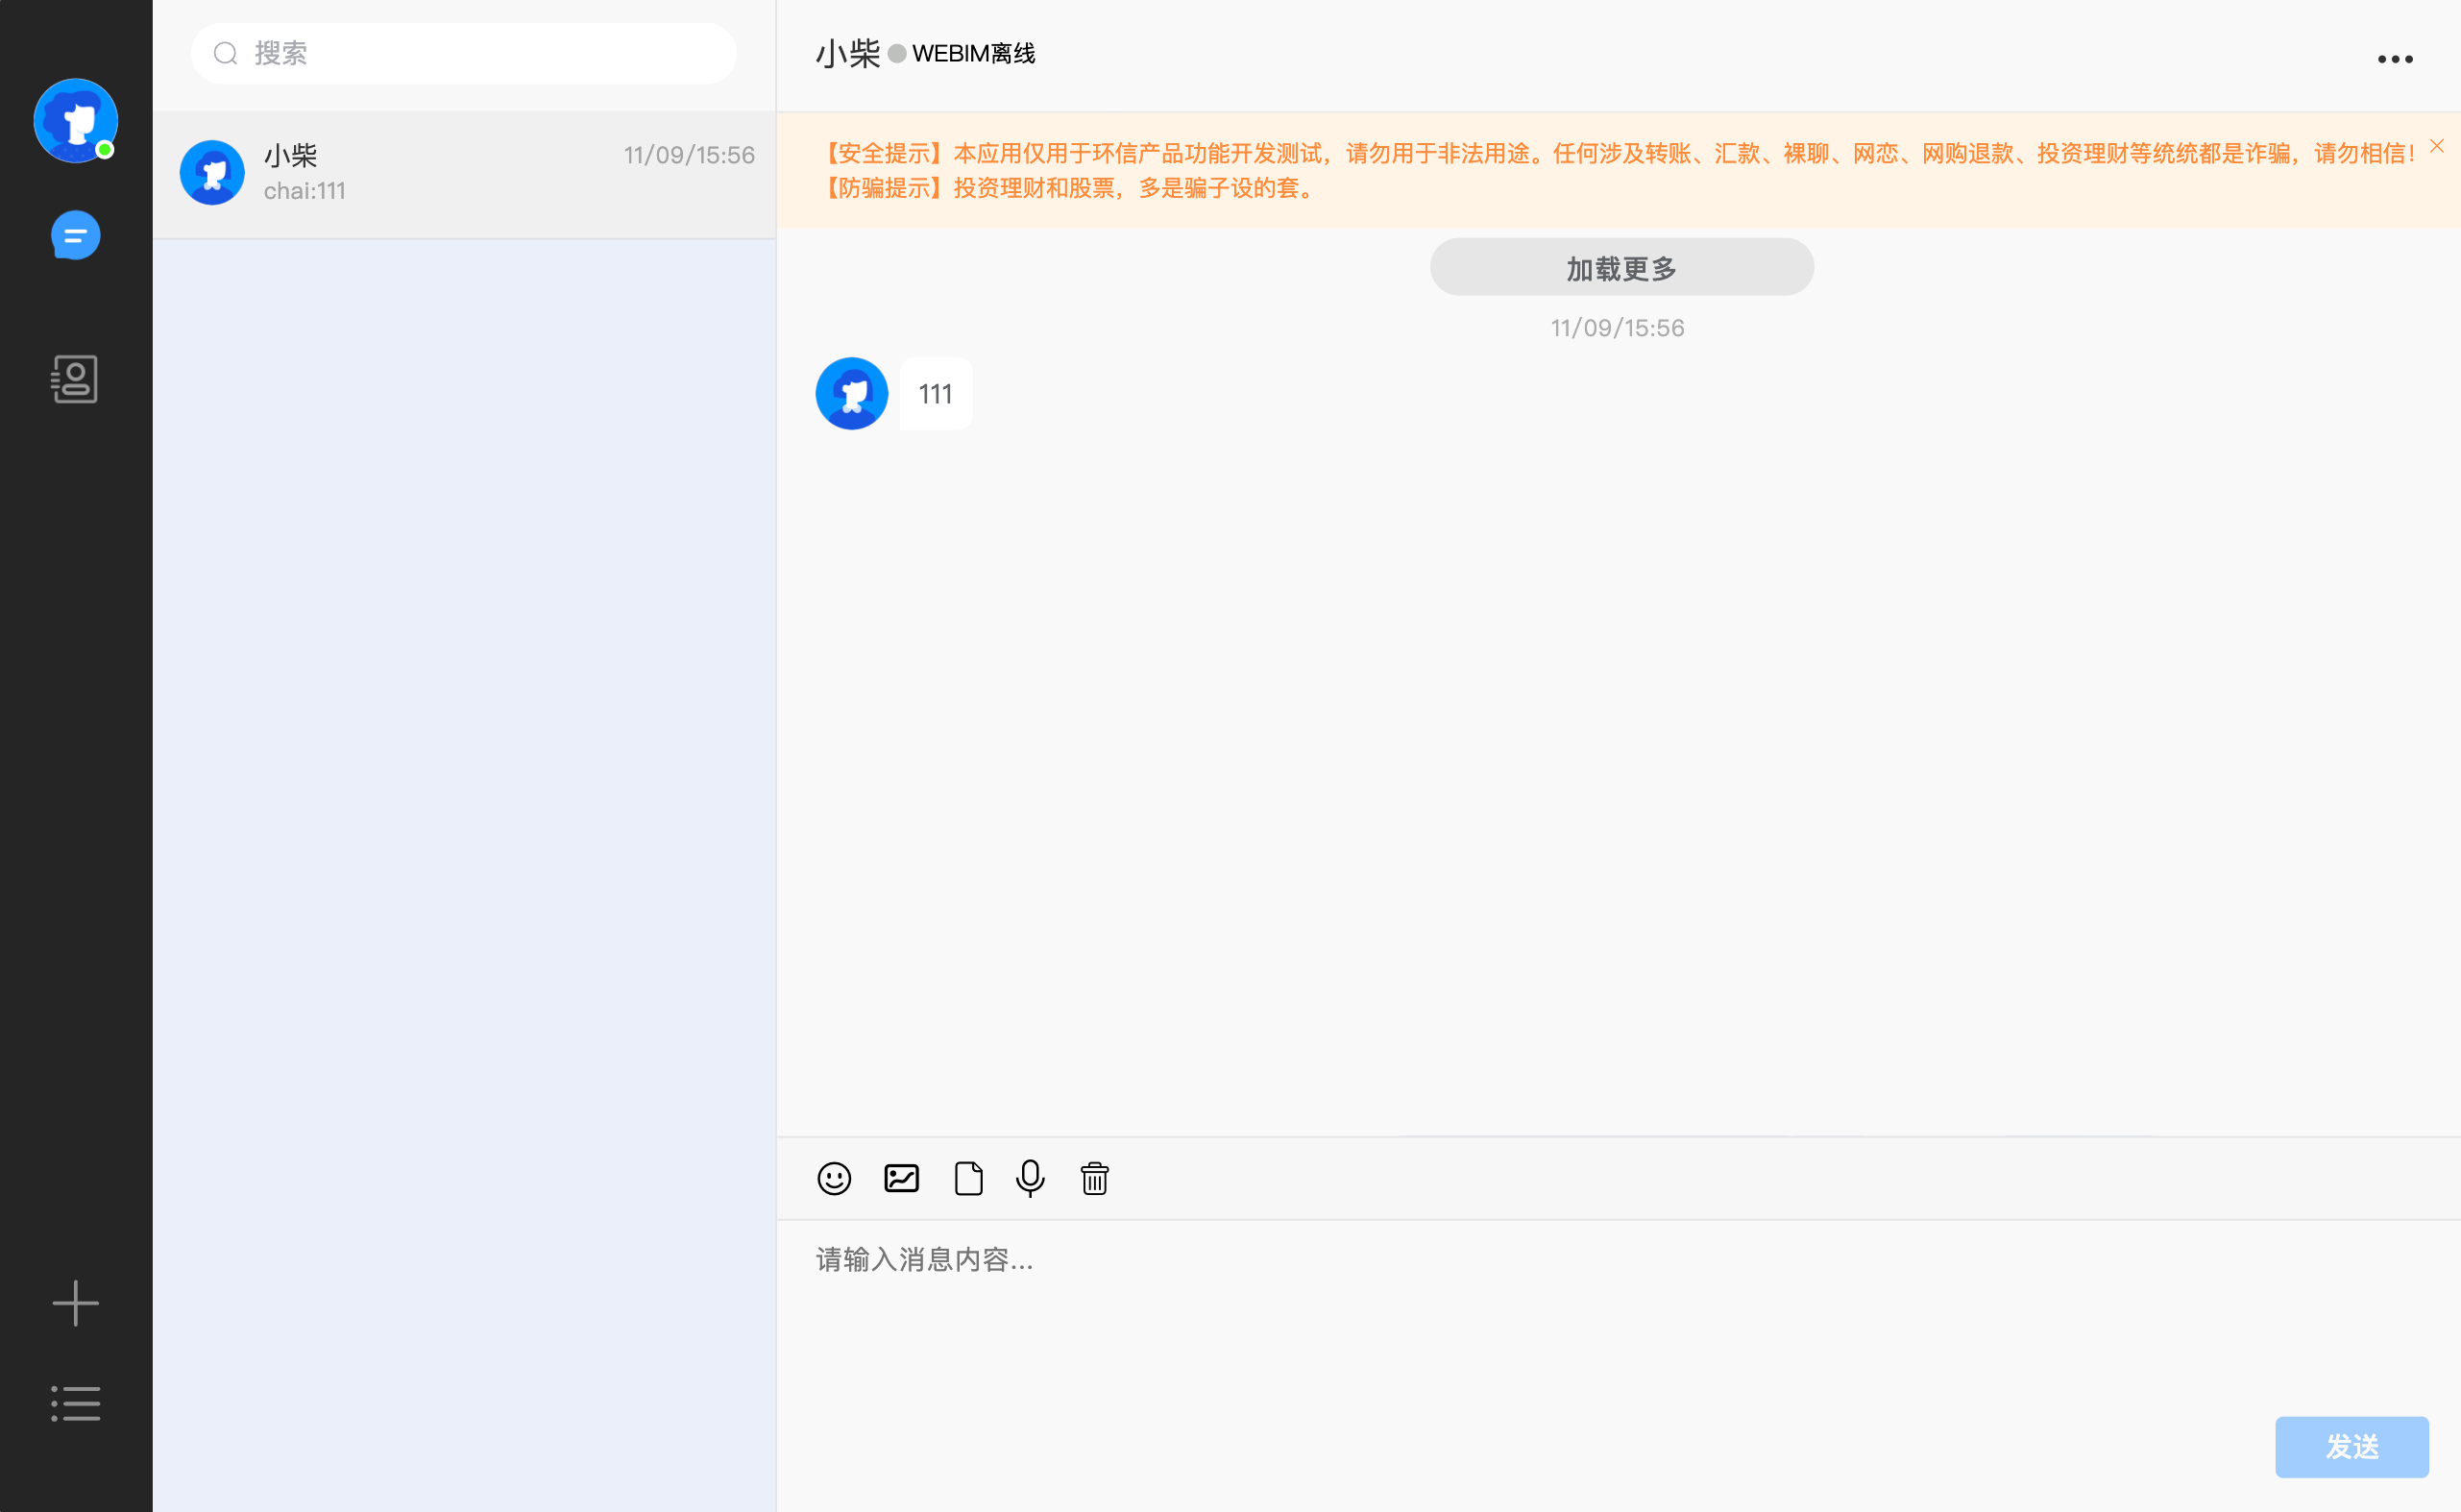
Task: Click the trash icon to clear messages
Action: pos(1094,1179)
